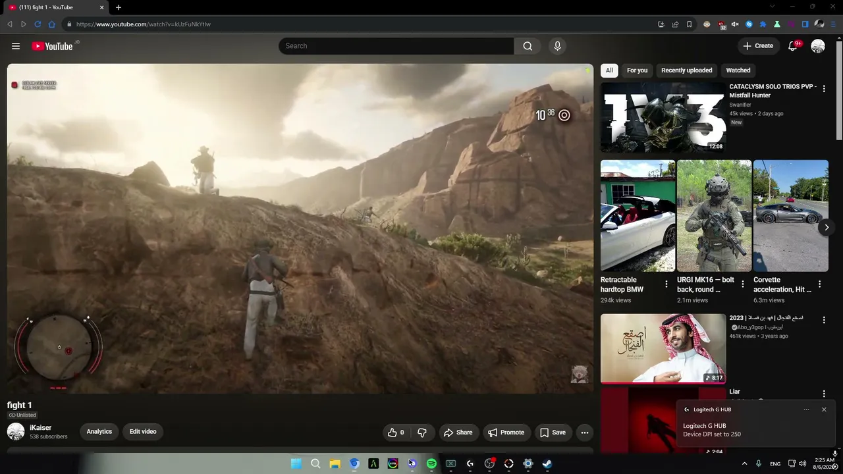The width and height of the screenshot is (843, 474).
Task: Click the YouTube search field
Action: pos(396,46)
